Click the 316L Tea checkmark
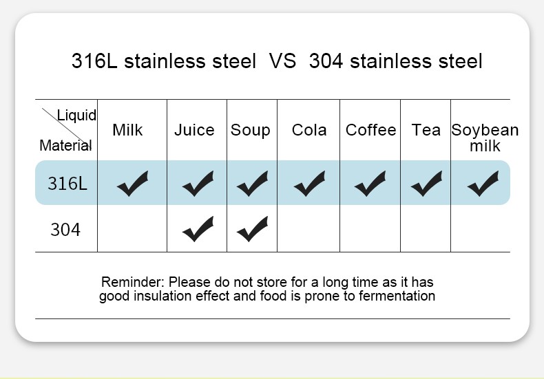This screenshot has width=544, height=379. 426,183
